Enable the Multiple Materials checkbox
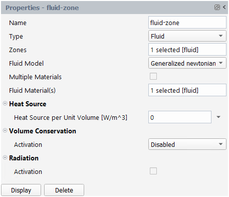 click(x=153, y=76)
